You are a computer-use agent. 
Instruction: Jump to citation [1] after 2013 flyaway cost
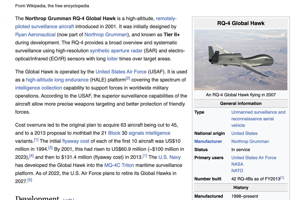click(x=145, y=155)
